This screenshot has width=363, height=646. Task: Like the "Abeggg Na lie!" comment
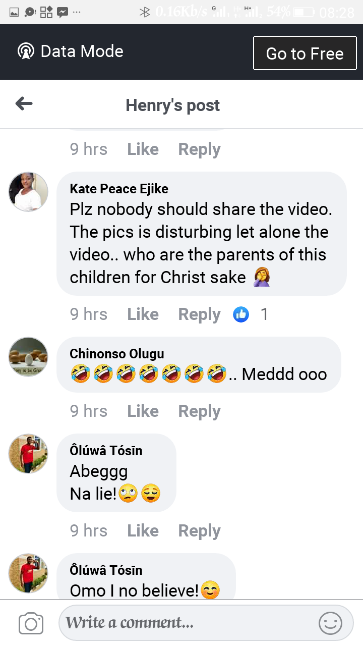pos(143,531)
